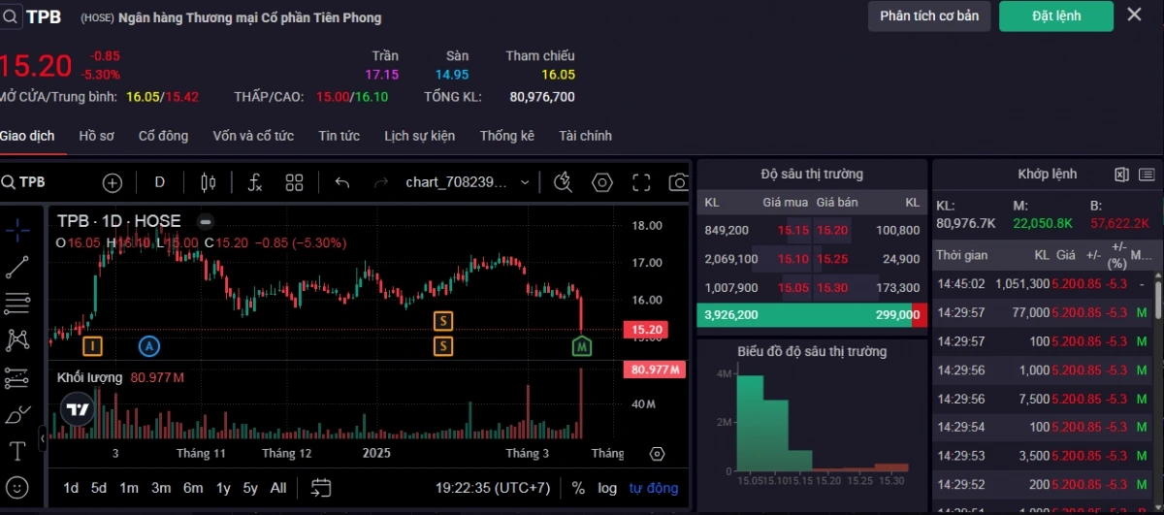Screen dimensions: 1164x515
Task: Click the blue A event marker on chart
Action: (x=148, y=346)
